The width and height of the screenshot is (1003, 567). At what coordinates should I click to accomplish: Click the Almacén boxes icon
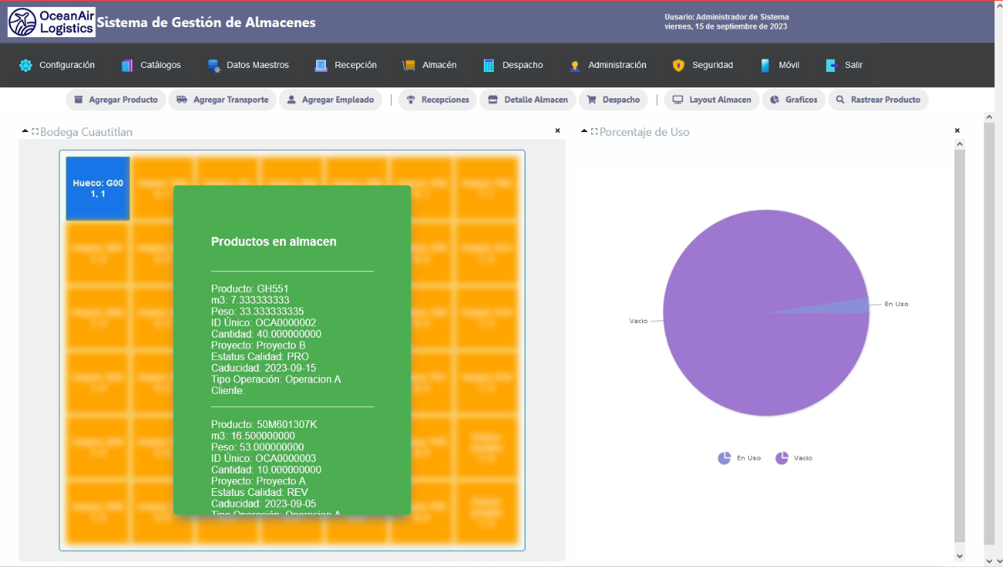409,66
